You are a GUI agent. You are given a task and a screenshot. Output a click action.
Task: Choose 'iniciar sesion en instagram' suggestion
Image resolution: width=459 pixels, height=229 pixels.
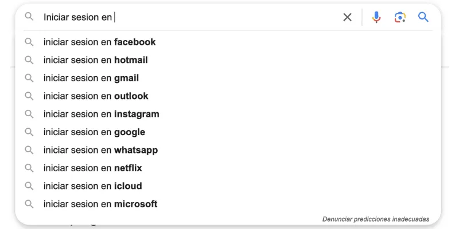[x=101, y=114]
